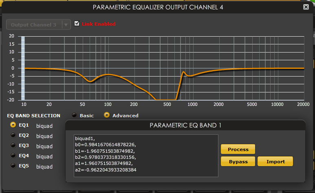Screen dimensions: 315x193
Task: Click the b2=0.9780373318330156 coefficient line
Action: 106,157
